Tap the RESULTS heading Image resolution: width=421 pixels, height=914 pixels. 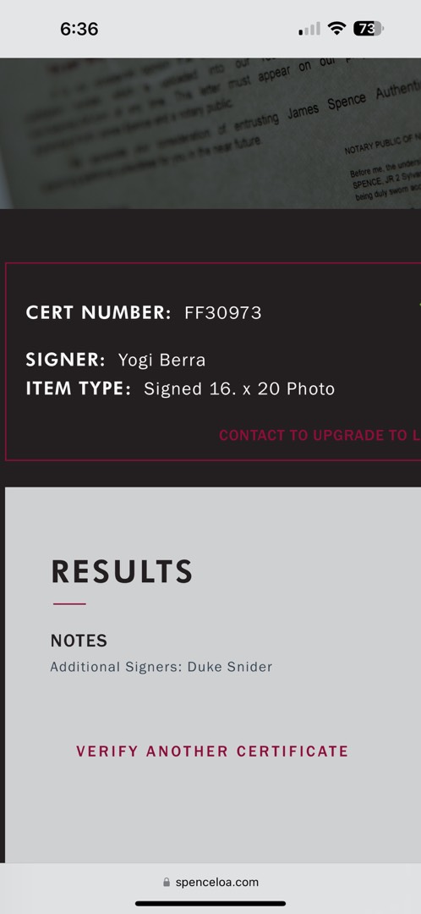[x=122, y=571]
